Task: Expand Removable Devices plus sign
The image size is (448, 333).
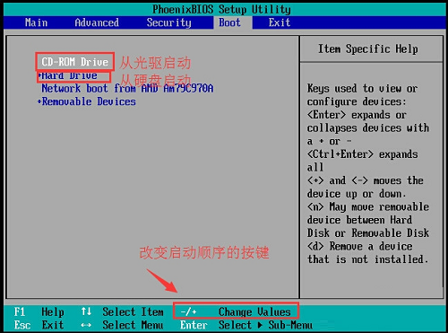Action: tap(39, 102)
